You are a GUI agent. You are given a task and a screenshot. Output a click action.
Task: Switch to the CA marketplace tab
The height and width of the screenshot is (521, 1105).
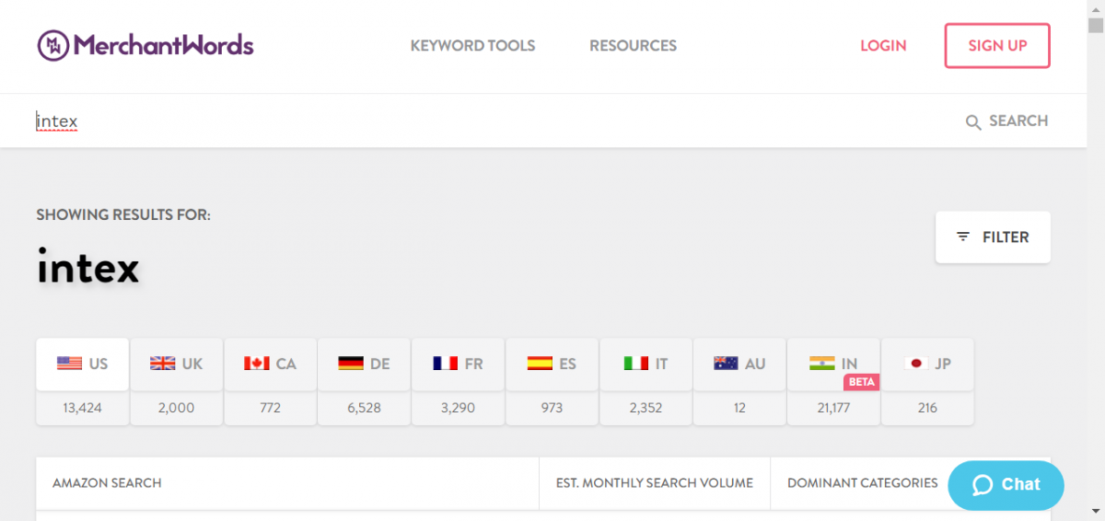point(271,364)
